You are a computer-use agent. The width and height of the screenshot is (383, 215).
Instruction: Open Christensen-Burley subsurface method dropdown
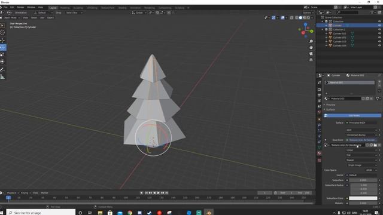point(361,135)
